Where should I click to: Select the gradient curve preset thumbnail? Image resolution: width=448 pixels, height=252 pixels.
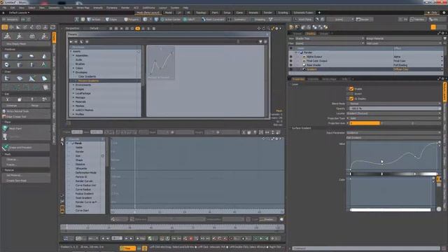click(x=161, y=64)
